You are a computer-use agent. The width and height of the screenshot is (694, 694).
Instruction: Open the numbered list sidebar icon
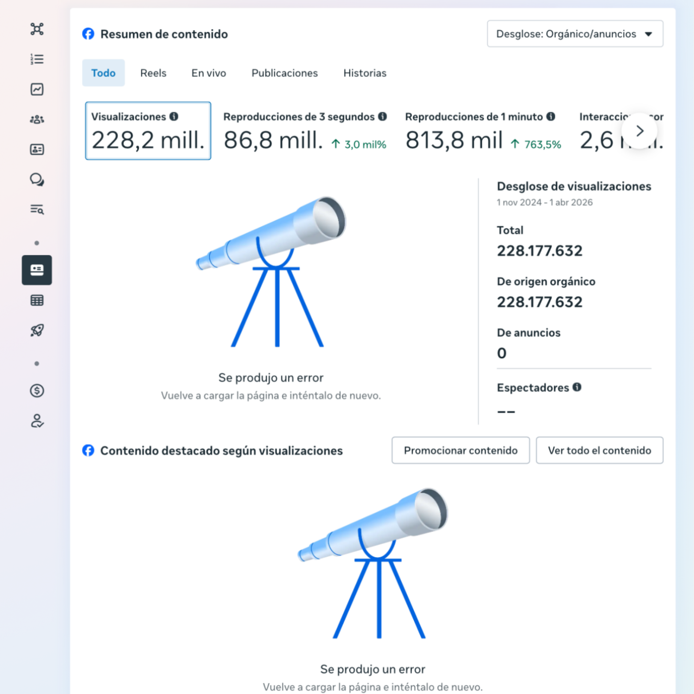coord(37,59)
